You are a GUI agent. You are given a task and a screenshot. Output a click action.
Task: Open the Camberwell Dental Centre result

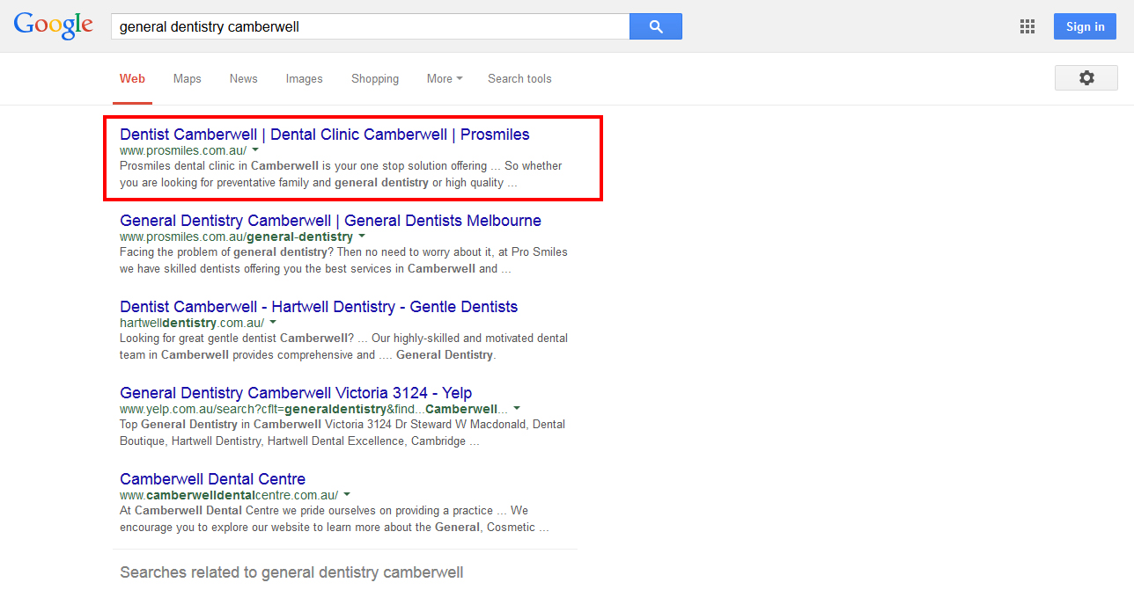click(213, 479)
